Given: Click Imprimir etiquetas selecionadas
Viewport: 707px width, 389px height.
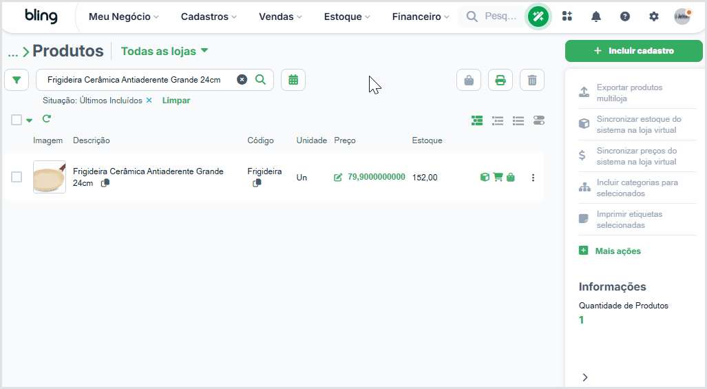Looking at the screenshot, I should 637,220.
